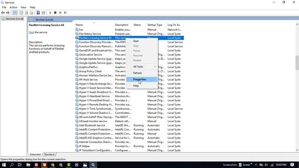Open the Action Center notification icon
The width and height of the screenshot is (299, 168).
pyautogui.click(x=292, y=165)
